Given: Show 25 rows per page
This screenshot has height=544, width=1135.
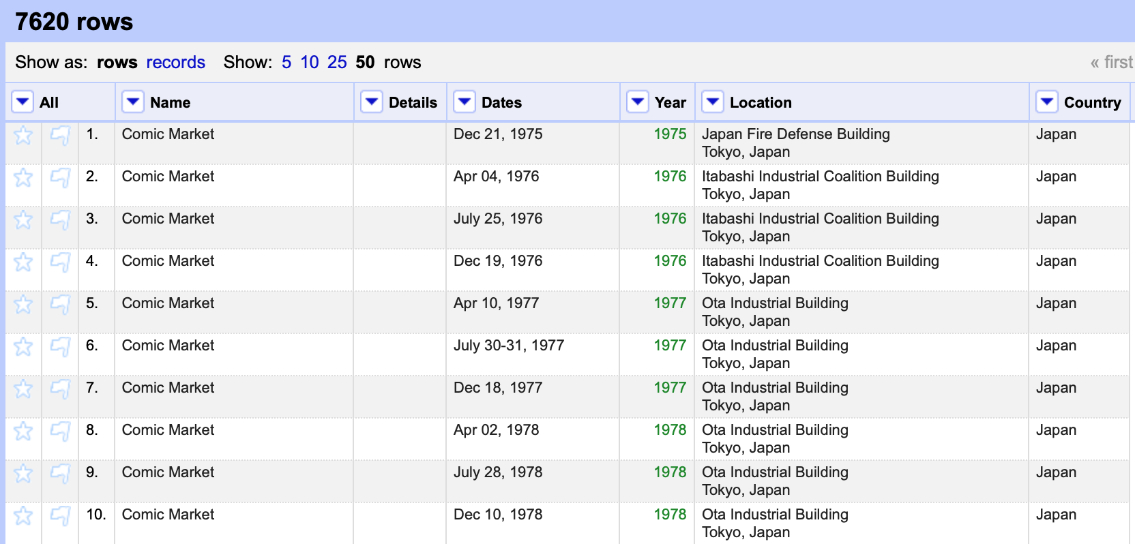Looking at the screenshot, I should click(337, 63).
